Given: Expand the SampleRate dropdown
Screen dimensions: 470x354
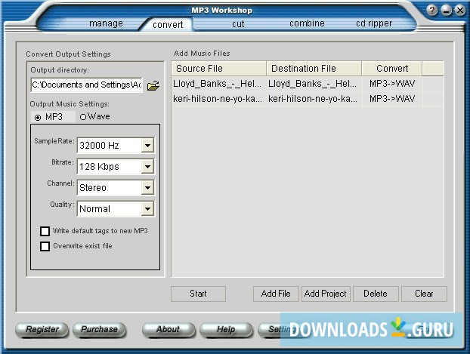Looking at the screenshot, I should [x=147, y=146].
